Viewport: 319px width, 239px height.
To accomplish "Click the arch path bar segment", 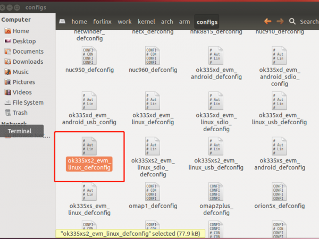I will point(167,22).
